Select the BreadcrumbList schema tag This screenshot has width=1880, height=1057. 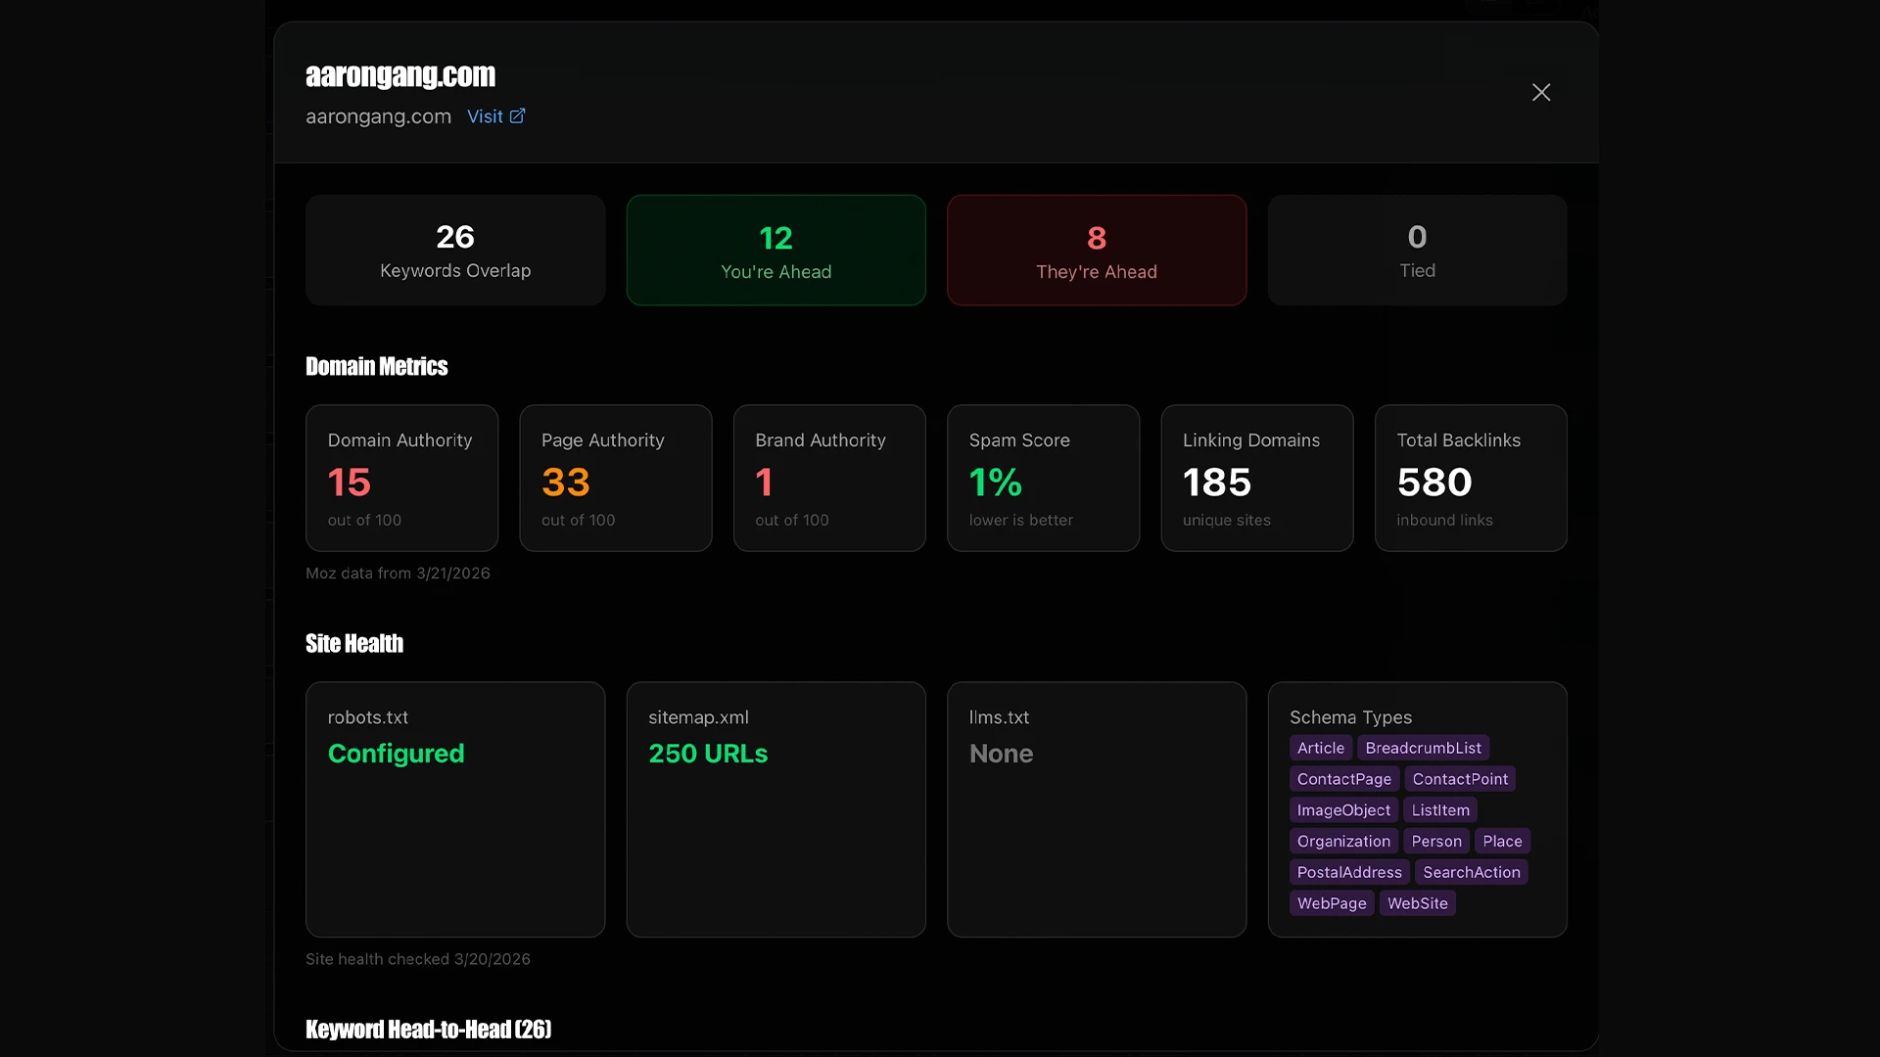1422,748
